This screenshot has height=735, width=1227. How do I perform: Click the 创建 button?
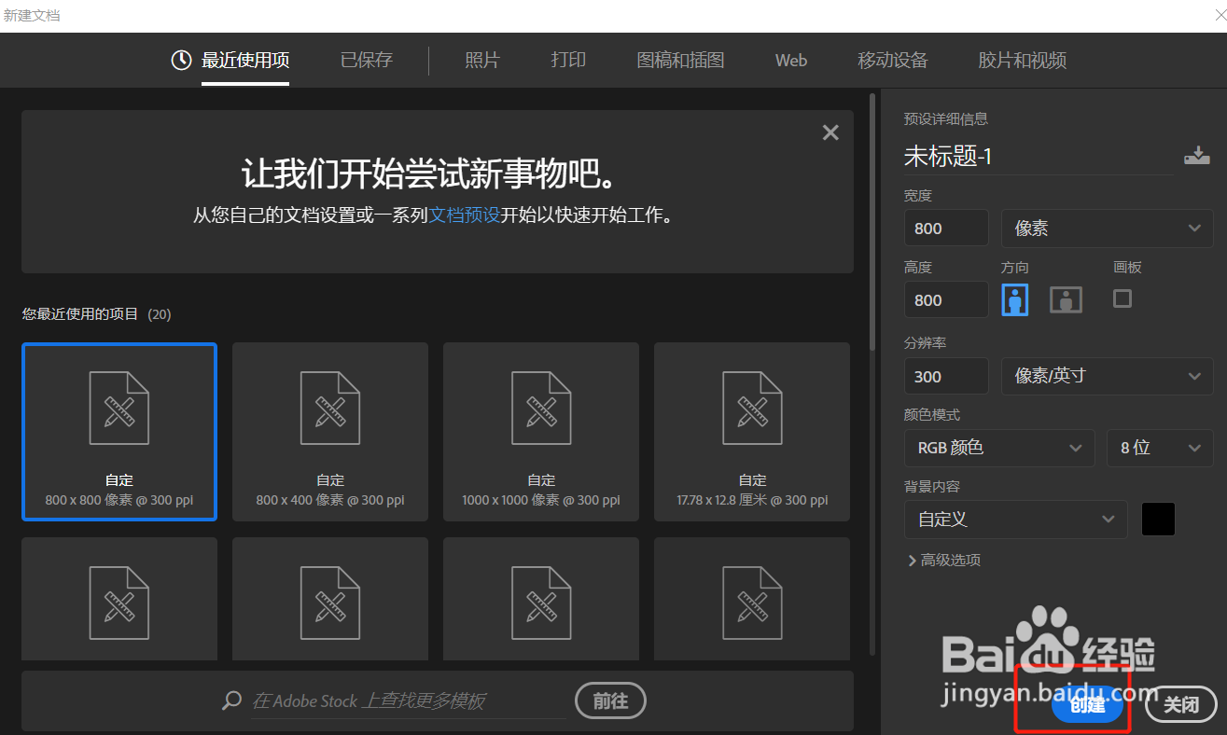click(1086, 704)
